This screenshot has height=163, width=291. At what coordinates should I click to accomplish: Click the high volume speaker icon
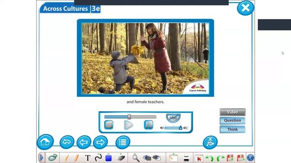click(x=186, y=128)
